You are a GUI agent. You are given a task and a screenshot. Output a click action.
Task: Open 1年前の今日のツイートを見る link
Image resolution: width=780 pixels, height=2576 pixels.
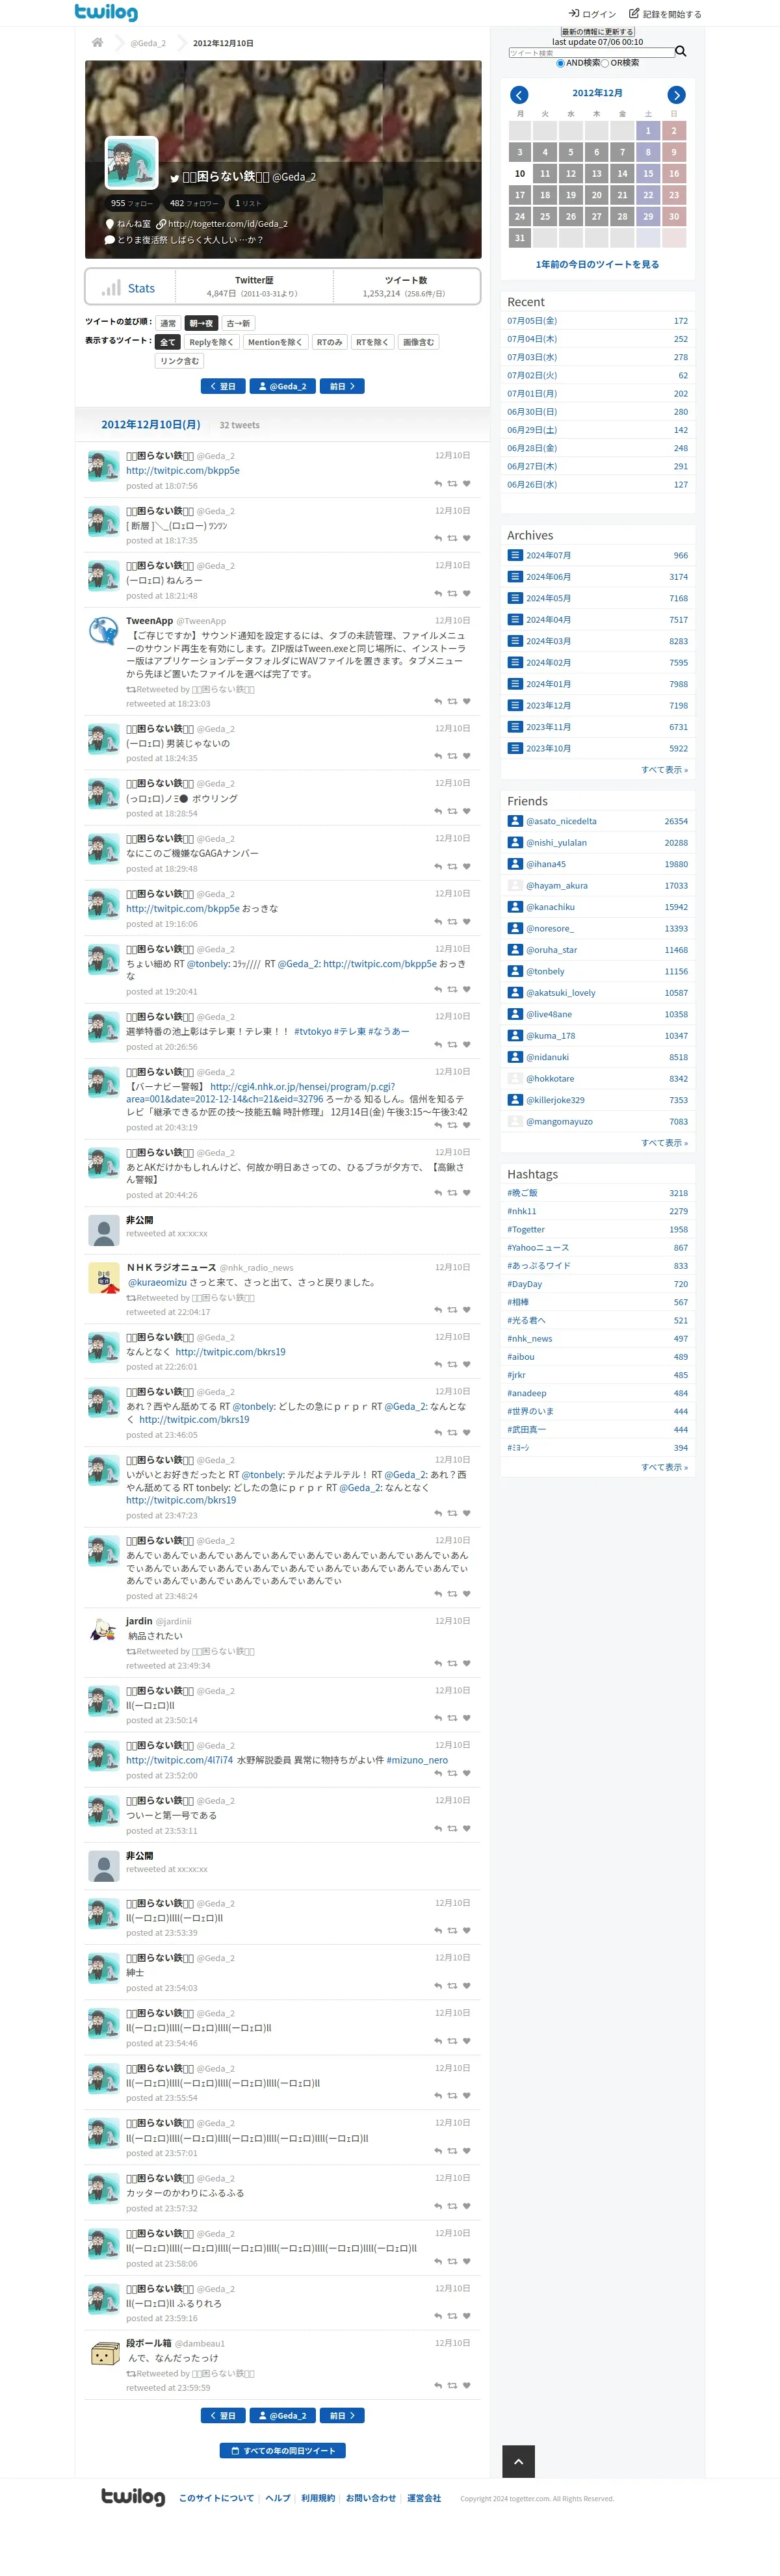(597, 264)
